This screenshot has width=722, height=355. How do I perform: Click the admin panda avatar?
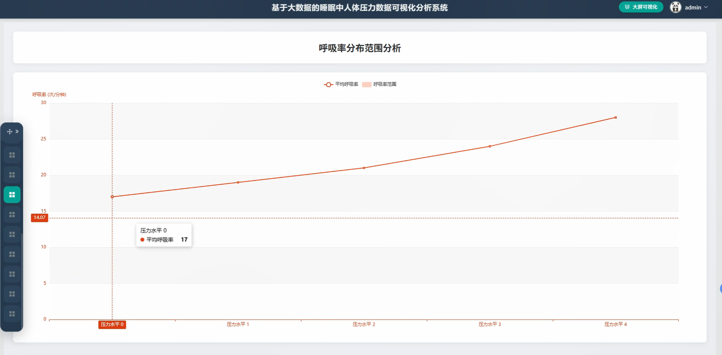click(675, 7)
